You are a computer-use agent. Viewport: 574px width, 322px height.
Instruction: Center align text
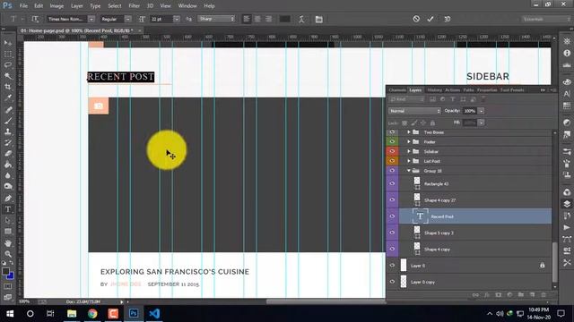[257, 19]
